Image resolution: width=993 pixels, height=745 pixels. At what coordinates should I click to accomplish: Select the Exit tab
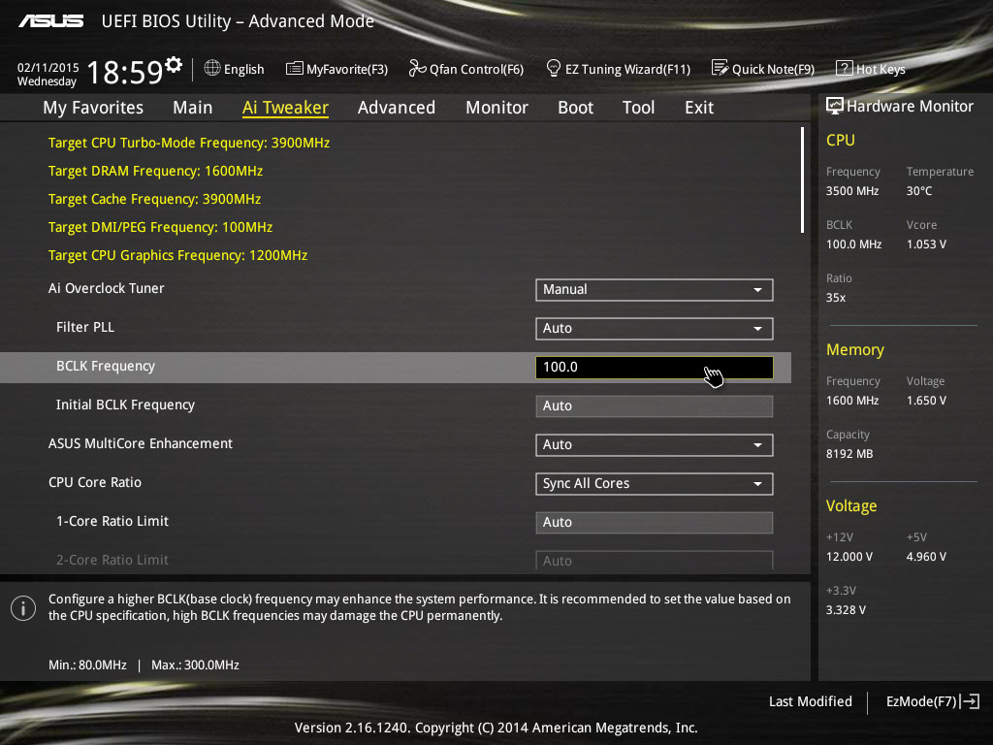tap(699, 108)
